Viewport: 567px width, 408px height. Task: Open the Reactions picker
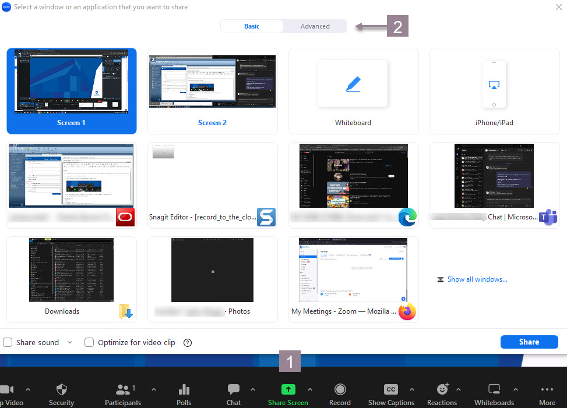pyautogui.click(x=442, y=390)
